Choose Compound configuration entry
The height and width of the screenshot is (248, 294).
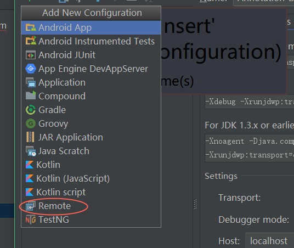pos(91,96)
